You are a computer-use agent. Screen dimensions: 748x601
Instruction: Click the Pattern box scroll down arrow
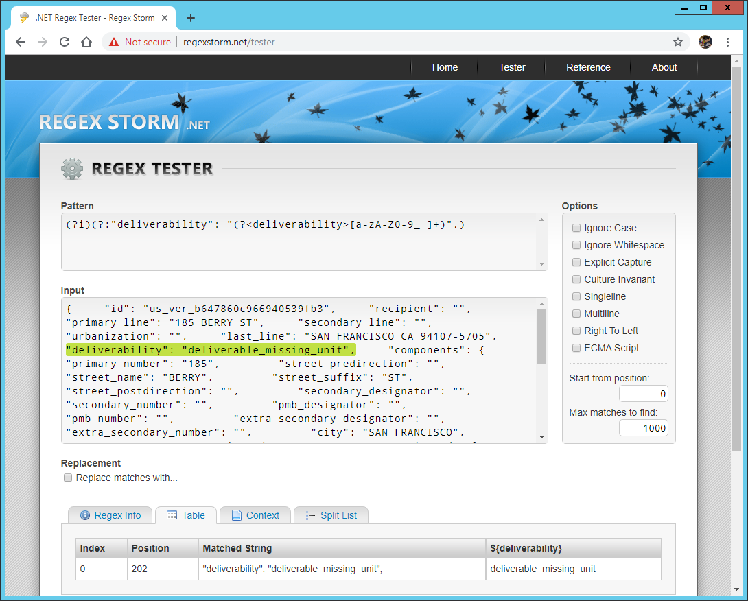pos(541,263)
